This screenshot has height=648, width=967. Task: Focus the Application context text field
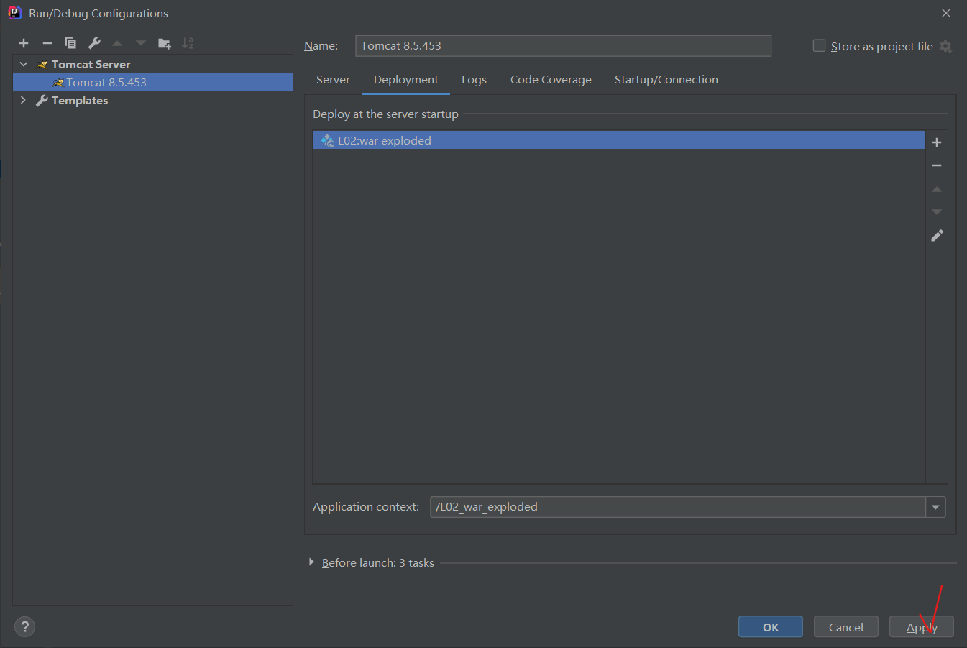(x=678, y=507)
